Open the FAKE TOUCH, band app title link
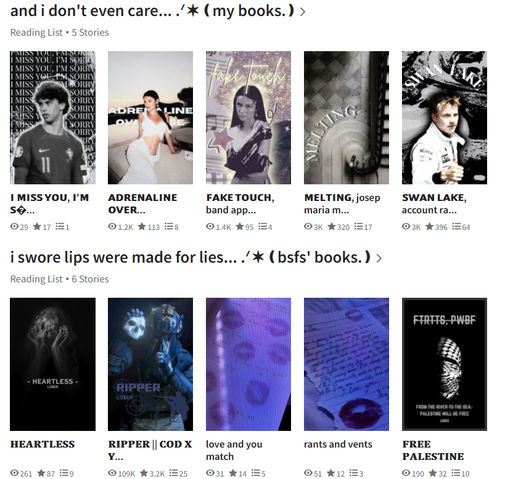513x479 pixels. point(240,203)
